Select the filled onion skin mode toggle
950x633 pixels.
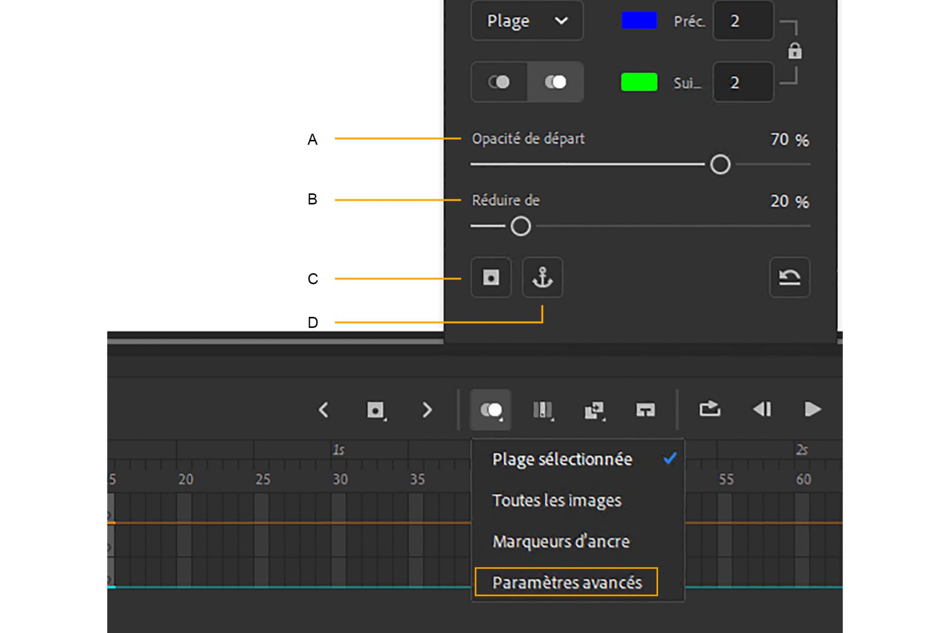(555, 82)
